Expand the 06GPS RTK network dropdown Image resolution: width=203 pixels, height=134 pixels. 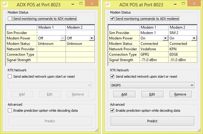tap(192, 86)
